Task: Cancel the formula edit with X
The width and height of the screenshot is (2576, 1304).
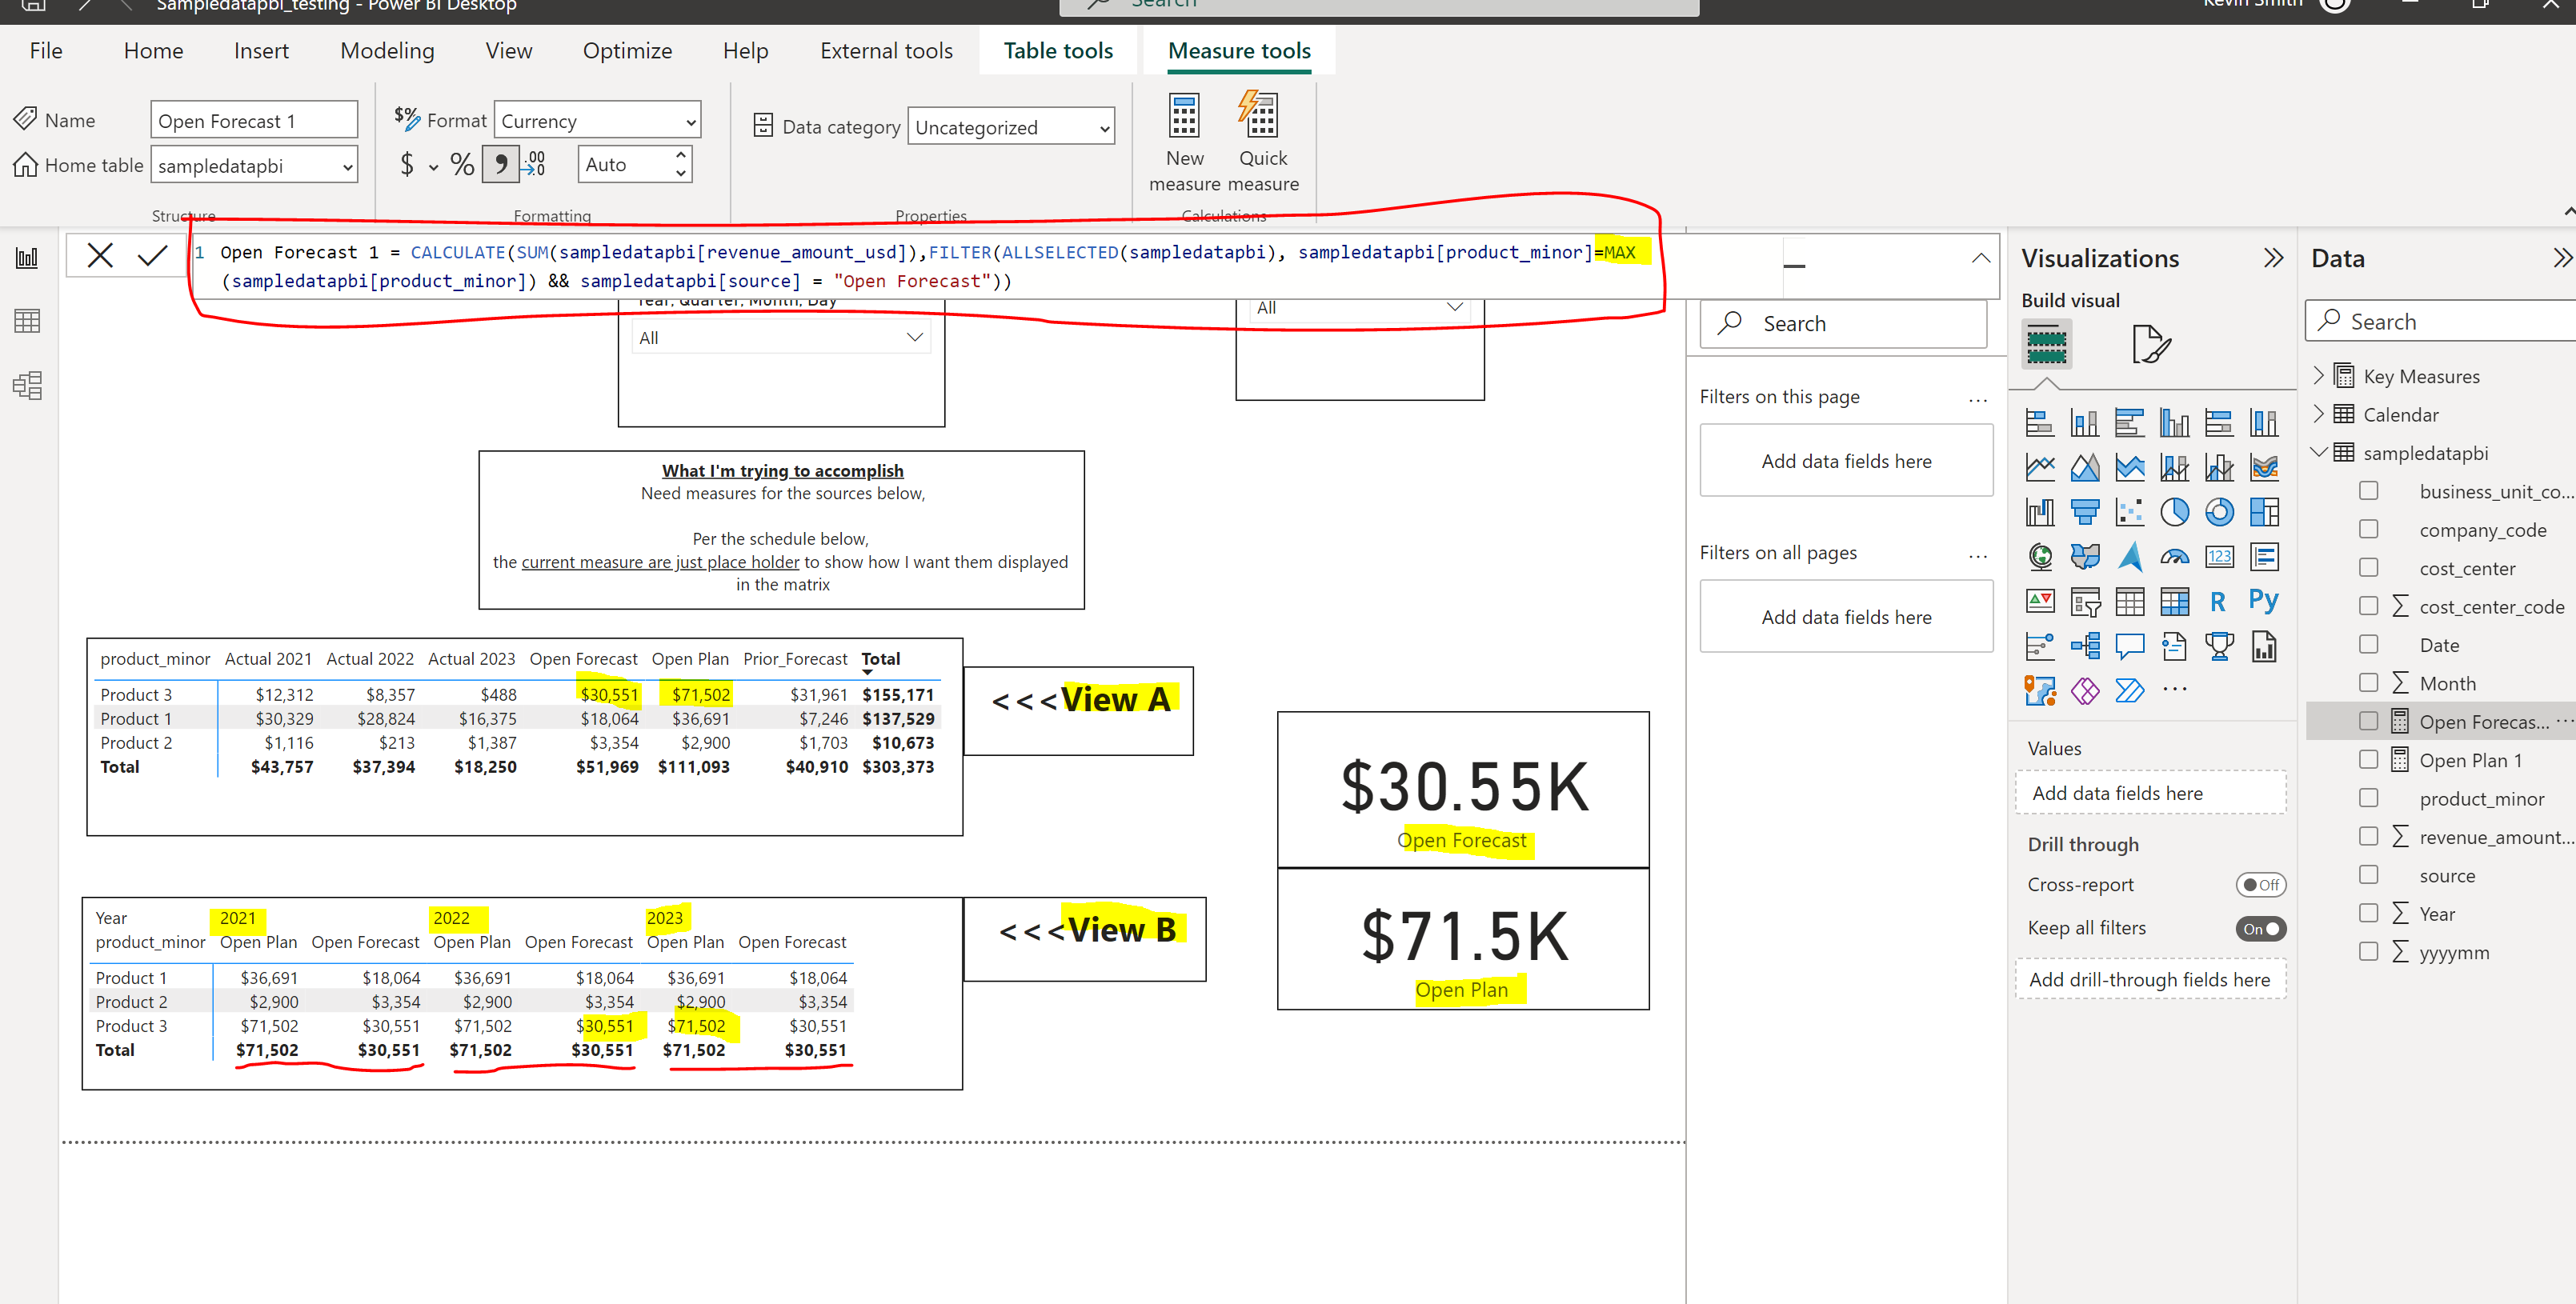Action: click(x=100, y=255)
